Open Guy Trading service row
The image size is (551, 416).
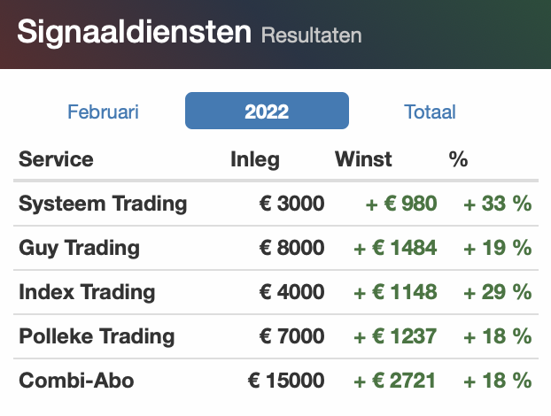(275, 248)
